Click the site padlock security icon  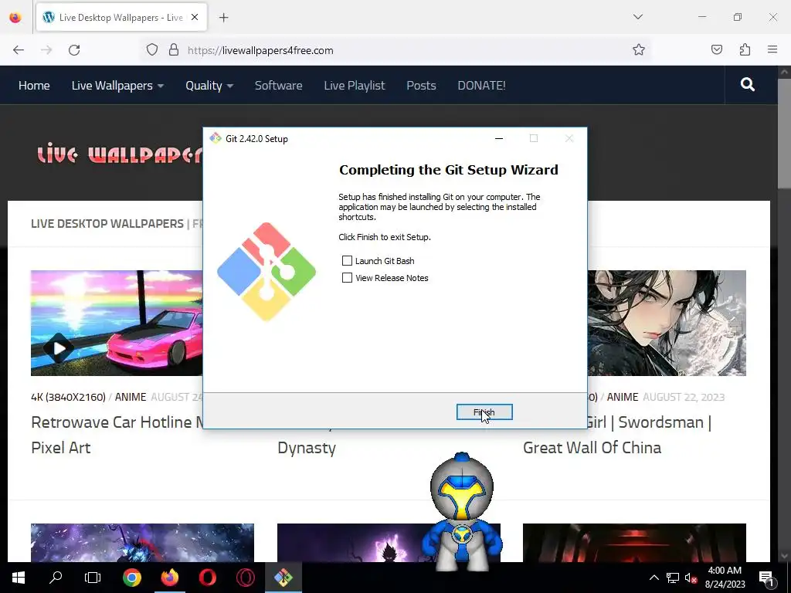(174, 50)
